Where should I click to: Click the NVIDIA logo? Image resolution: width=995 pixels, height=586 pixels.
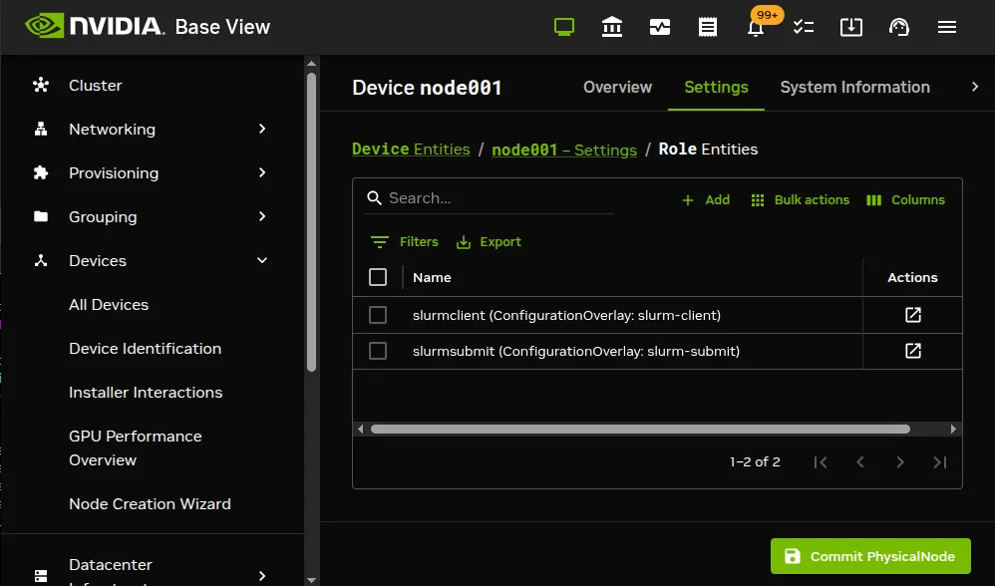pyautogui.click(x=95, y=26)
